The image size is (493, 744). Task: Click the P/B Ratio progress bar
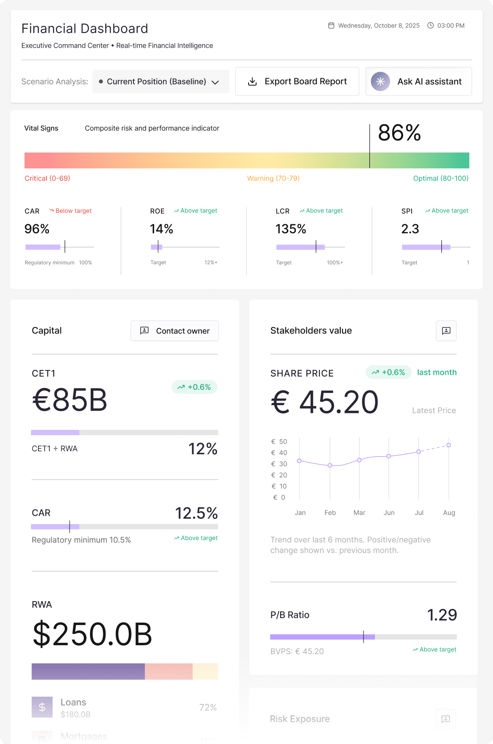[363, 637]
